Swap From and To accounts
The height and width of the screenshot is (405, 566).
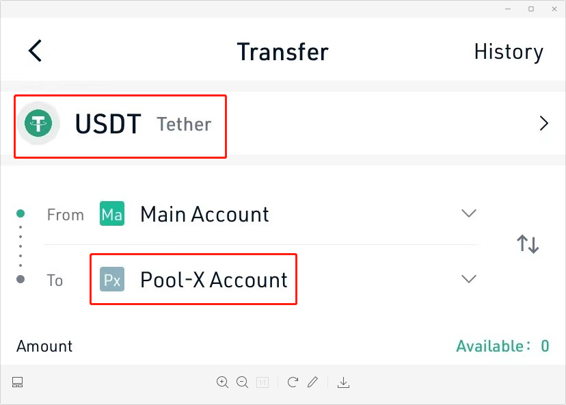pyautogui.click(x=528, y=244)
